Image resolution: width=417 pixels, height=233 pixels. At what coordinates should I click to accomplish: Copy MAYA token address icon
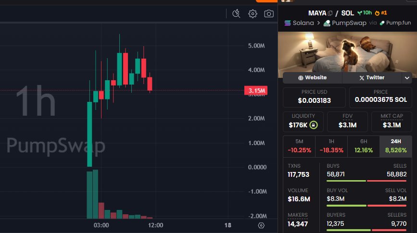tap(330, 13)
